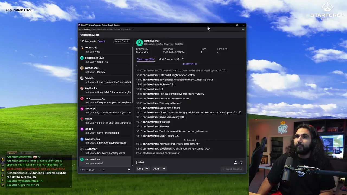
Task: Click Hawtt's red avatar icon
Action: (82, 119)
